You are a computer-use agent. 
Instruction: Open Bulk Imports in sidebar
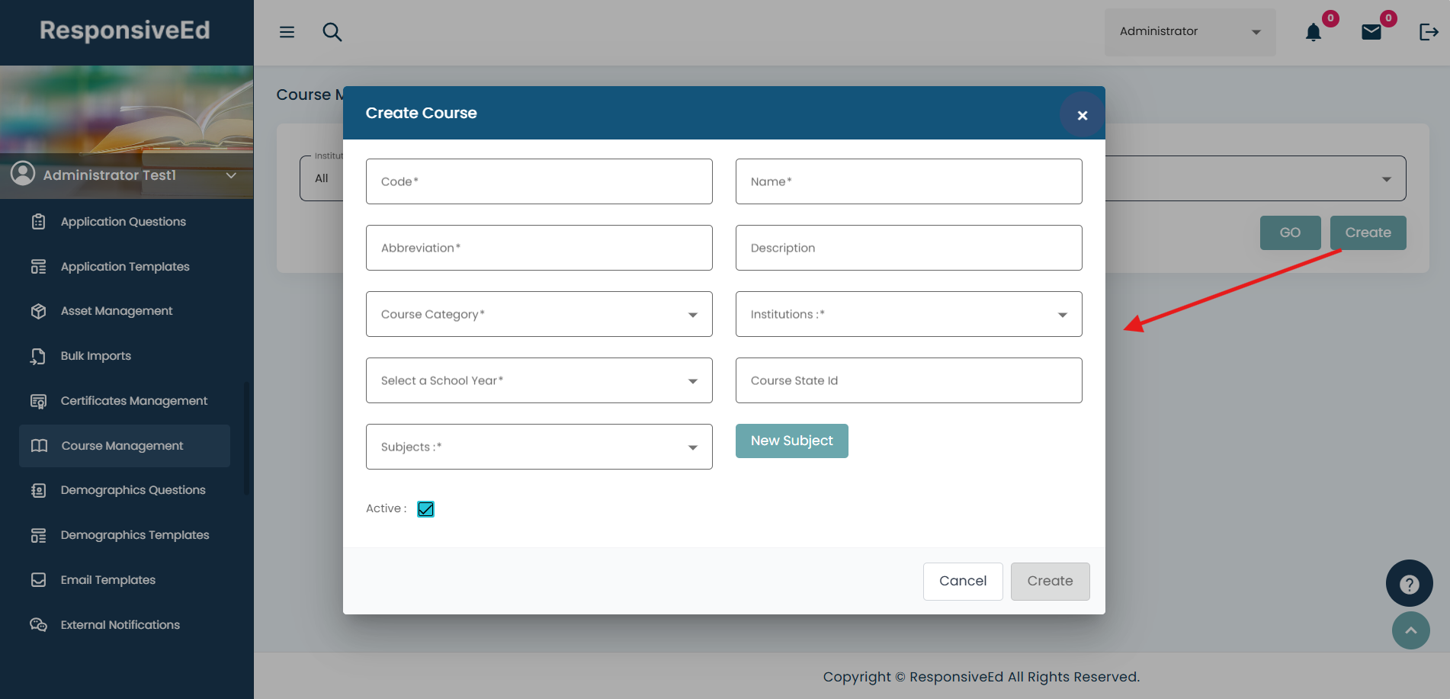(96, 356)
